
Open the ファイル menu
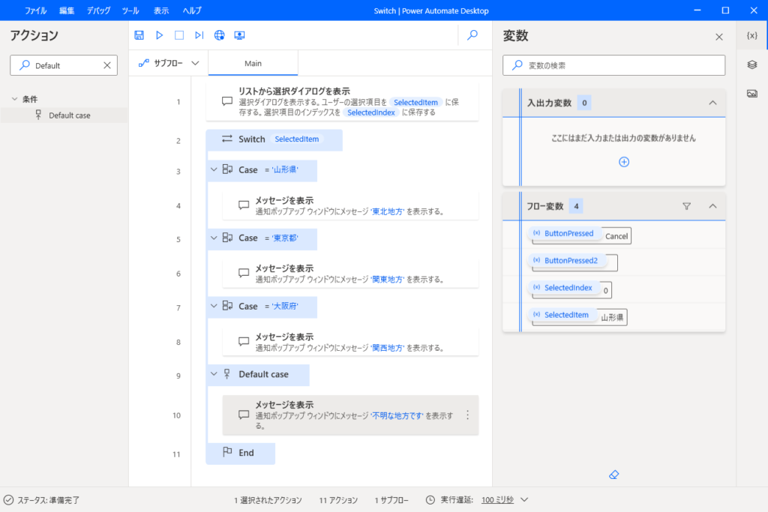click(35, 10)
